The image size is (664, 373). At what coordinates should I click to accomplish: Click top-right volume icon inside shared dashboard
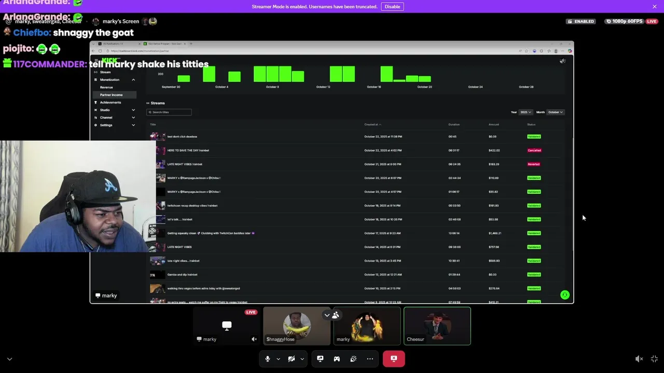[x=563, y=61]
